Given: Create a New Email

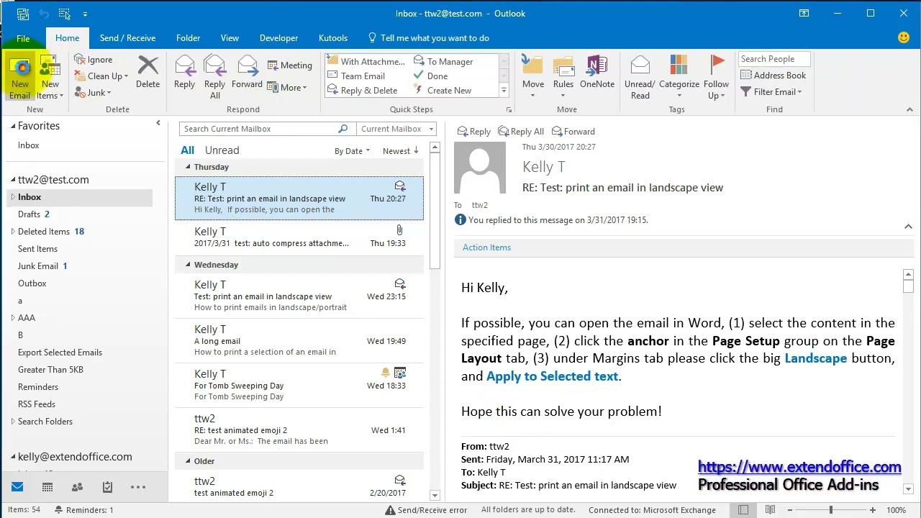Looking at the screenshot, I should (x=20, y=78).
